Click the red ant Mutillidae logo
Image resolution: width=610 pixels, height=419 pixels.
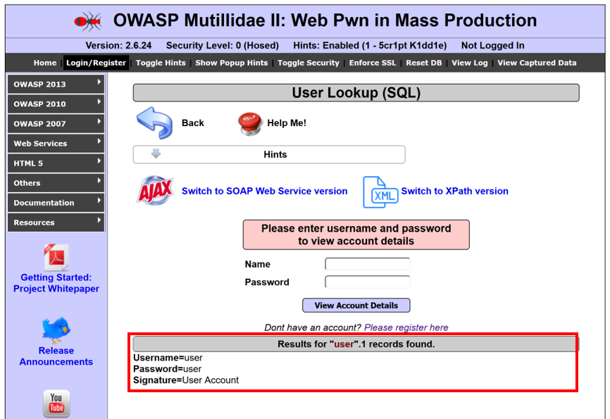pos(88,21)
